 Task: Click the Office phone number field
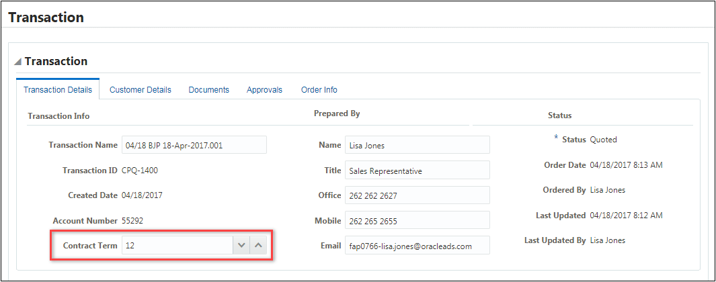[x=417, y=195]
